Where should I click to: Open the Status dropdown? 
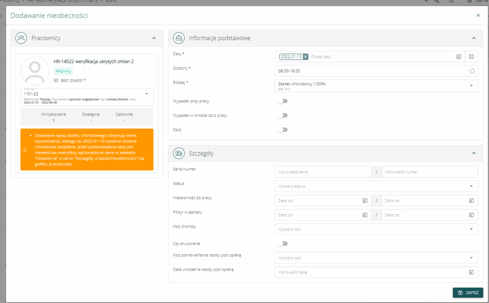coord(471,186)
